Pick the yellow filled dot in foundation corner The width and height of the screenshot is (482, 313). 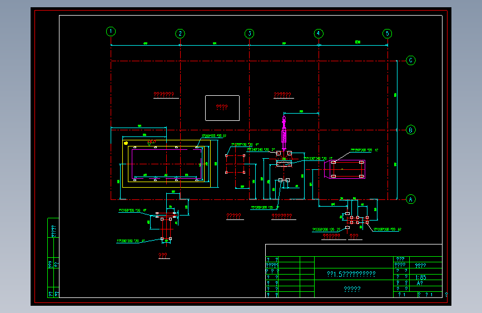click(x=126, y=143)
